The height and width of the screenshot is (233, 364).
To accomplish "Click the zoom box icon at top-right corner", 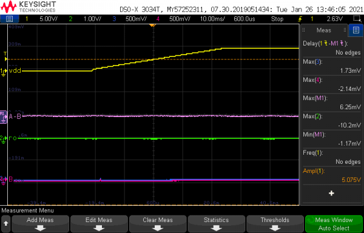I will coord(356,19).
